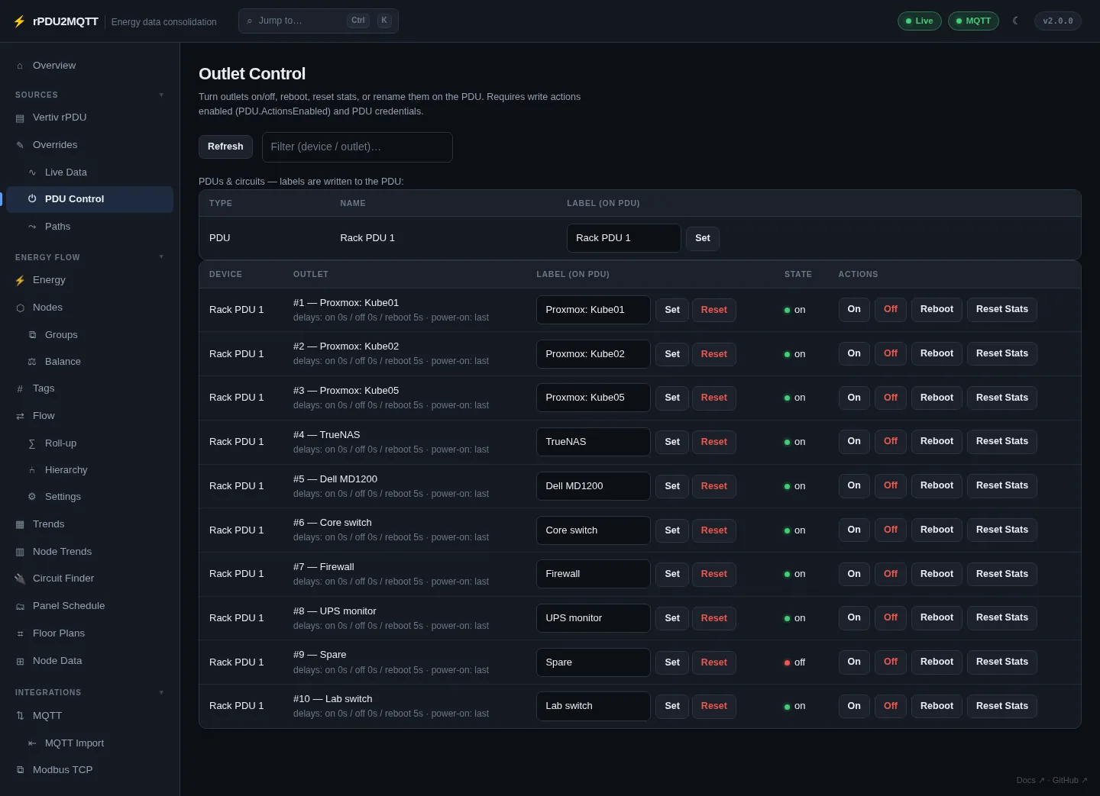The height and width of the screenshot is (796, 1100).
Task: Reset label for Proxmox: Kube02
Action: click(714, 354)
